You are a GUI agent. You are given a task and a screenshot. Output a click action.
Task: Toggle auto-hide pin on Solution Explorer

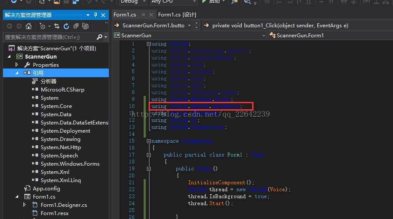coord(96,15)
